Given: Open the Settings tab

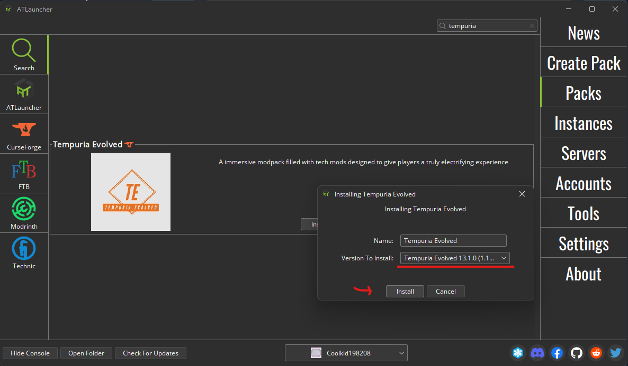Looking at the screenshot, I should (584, 243).
